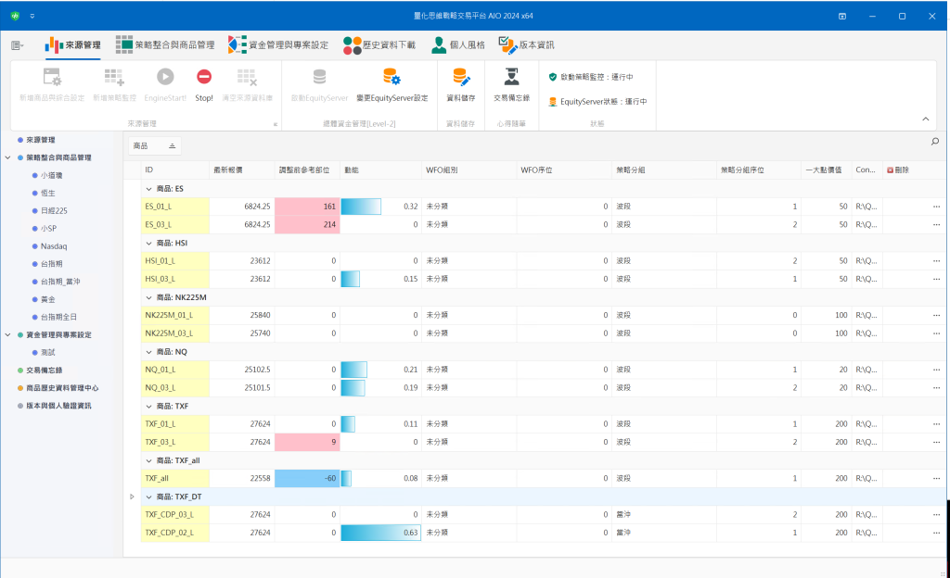This screenshot has width=950, height=578.
Task: Click the 動能 bar for TXF_CDP_02_L
Action: tap(380, 533)
